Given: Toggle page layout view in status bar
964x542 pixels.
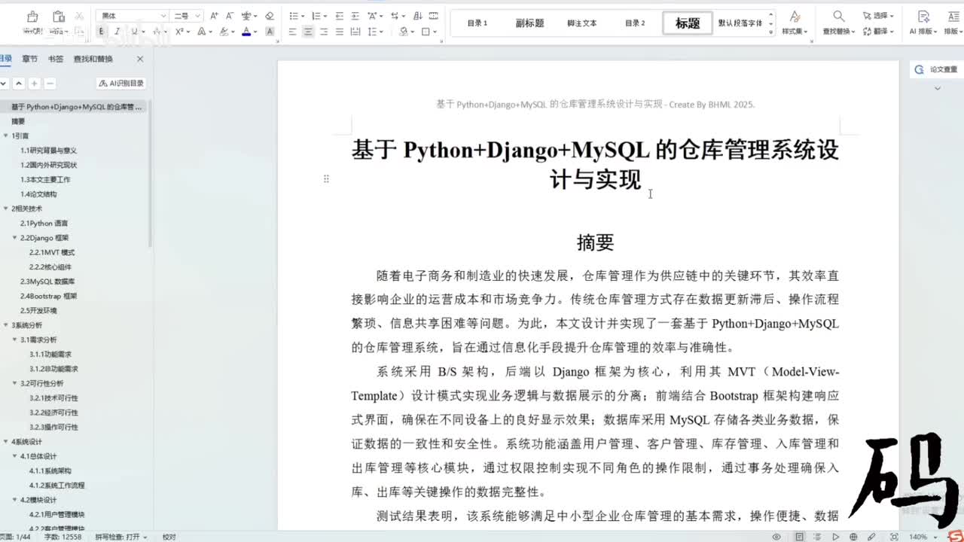Looking at the screenshot, I should pyautogui.click(x=800, y=537).
